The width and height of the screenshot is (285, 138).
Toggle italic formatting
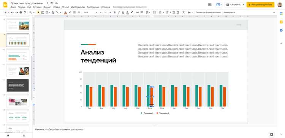point(119,12)
